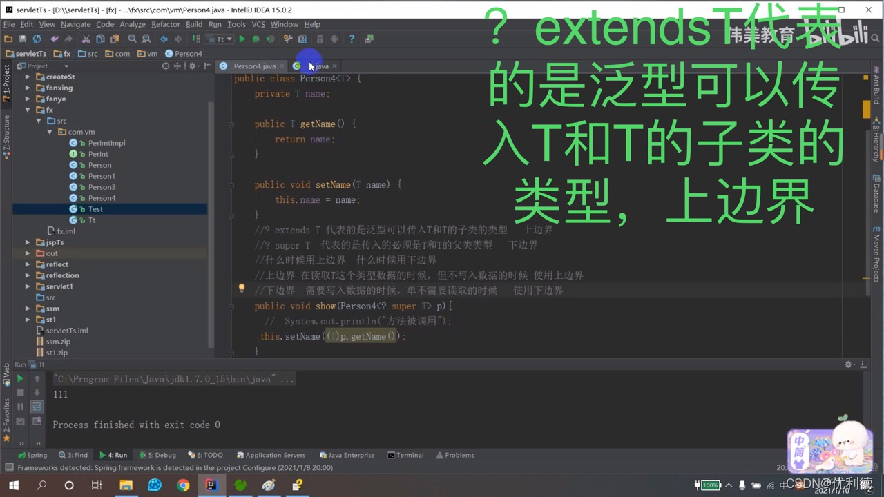Click the Synchronize refresh icon in toolbar
This screenshot has height=497, width=884.
(36, 39)
